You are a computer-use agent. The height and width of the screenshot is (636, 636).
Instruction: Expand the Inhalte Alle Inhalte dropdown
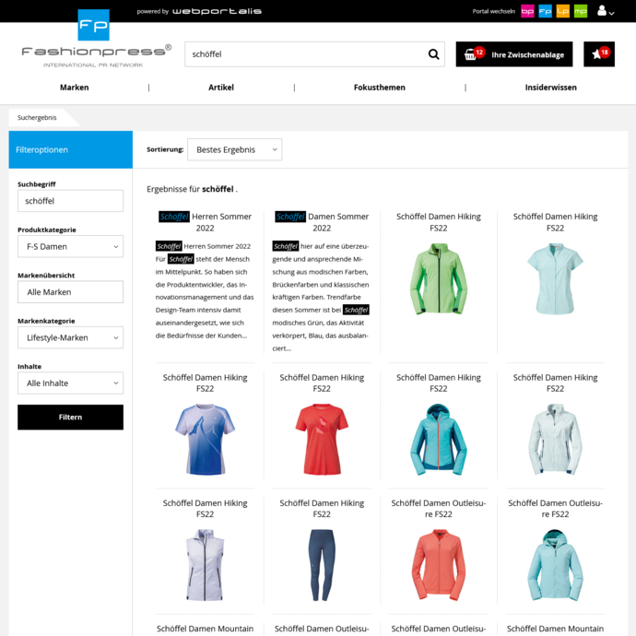coord(70,383)
